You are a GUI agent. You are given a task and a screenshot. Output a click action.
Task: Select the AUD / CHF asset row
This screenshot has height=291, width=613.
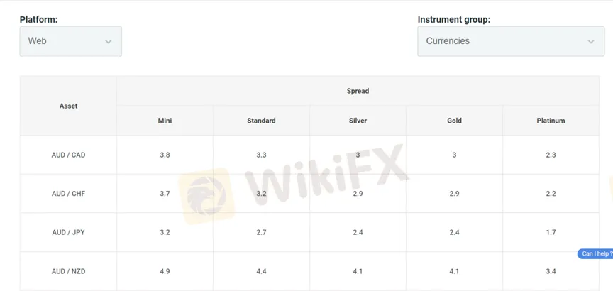click(x=309, y=194)
